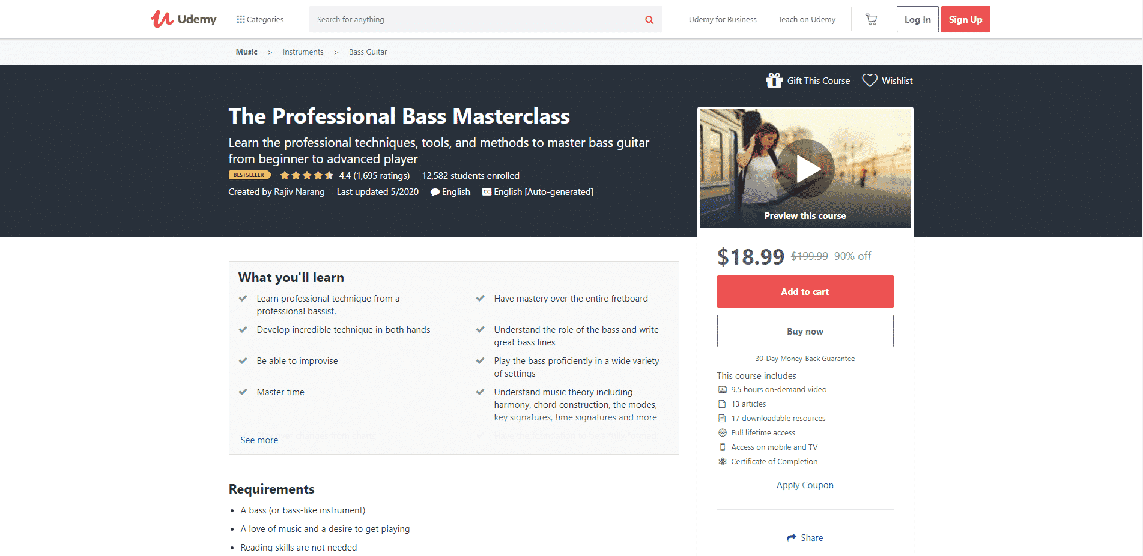
Task: Click the downloadable resources document icon
Action: click(x=722, y=419)
